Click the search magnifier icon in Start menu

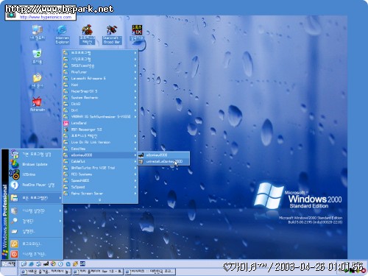[x=14, y=221]
